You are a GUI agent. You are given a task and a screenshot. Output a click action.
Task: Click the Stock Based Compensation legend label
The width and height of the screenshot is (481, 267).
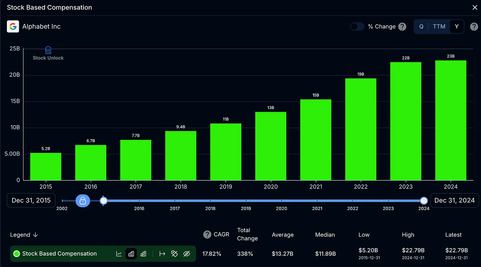[x=59, y=254]
